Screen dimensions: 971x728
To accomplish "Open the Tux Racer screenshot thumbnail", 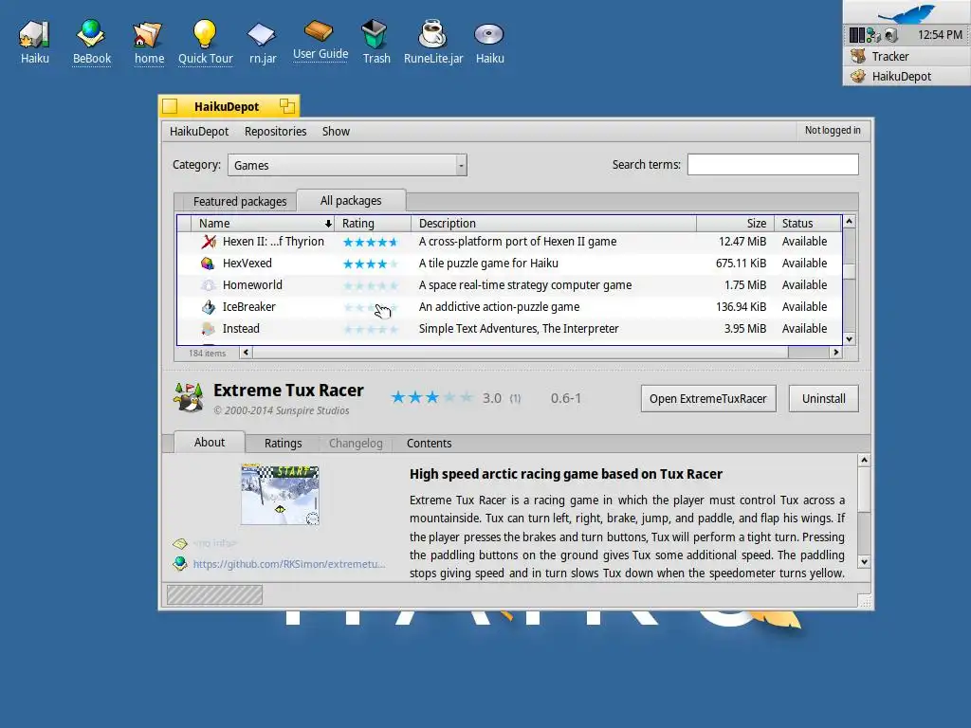I will point(280,495).
